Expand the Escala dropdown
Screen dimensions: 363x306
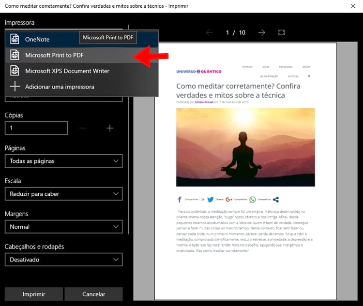pos(63,194)
